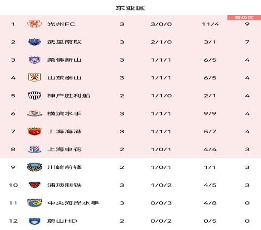The width and height of the screenshot is (261, 230).
Task: Open the 武里南联 club crest
Action: (34, 42)
